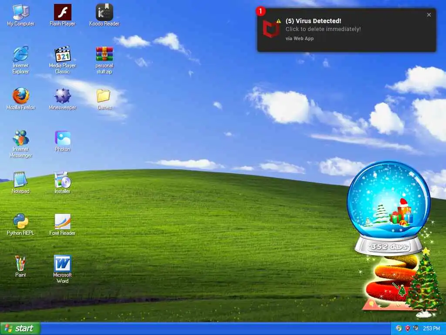Select the personal stuff.zip archive
446x335 pixels.
(x=104, y=60)
